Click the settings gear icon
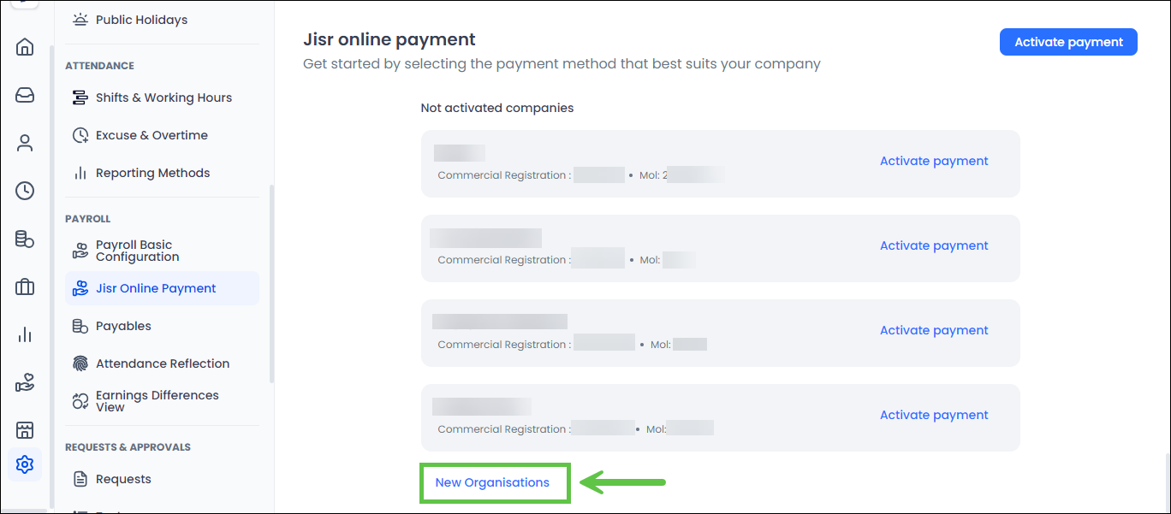The height and width of the screenshot is (514, 1171). pyautogui.click(x=25, y=464)
